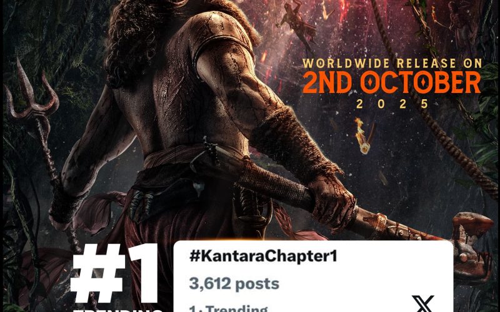Click the warrior swinging on rope above

point(295,22)
